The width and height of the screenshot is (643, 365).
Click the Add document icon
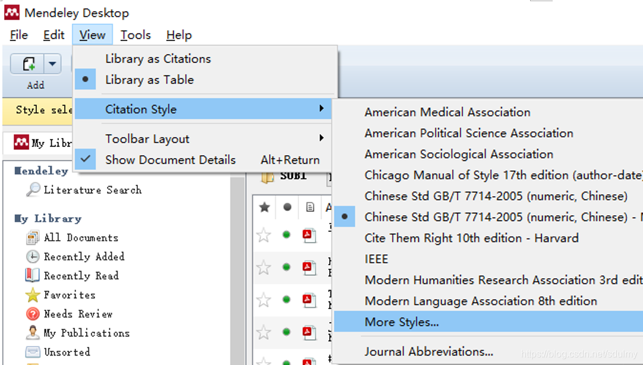(x=28, y=64)
